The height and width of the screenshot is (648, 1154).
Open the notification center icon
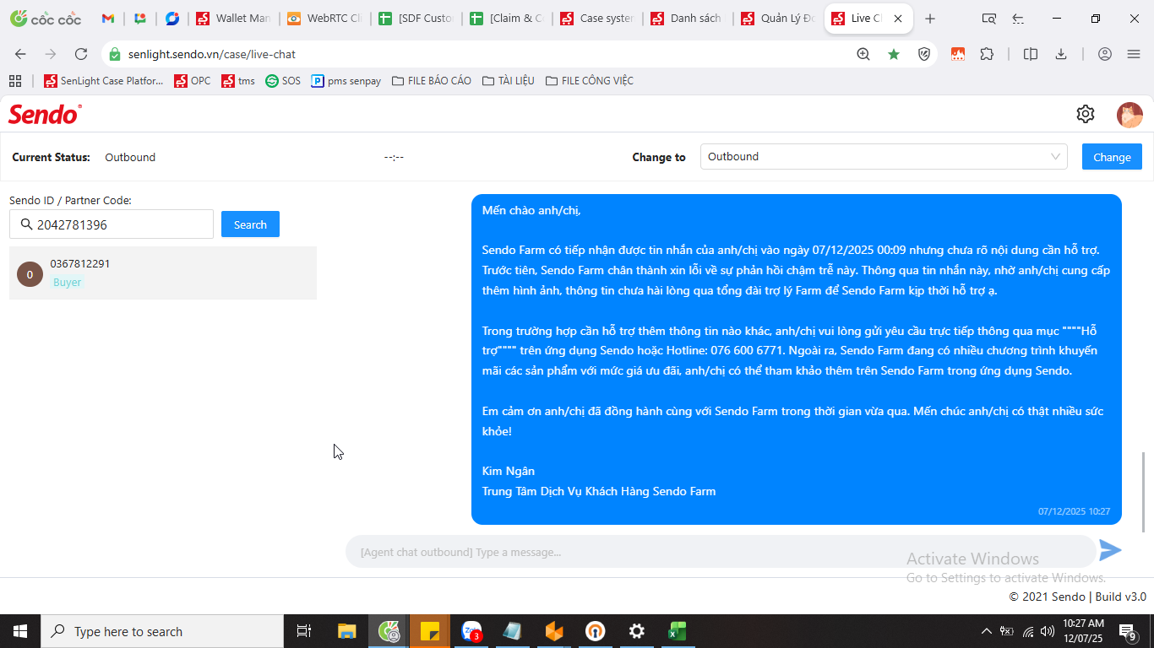(1128, 631)
